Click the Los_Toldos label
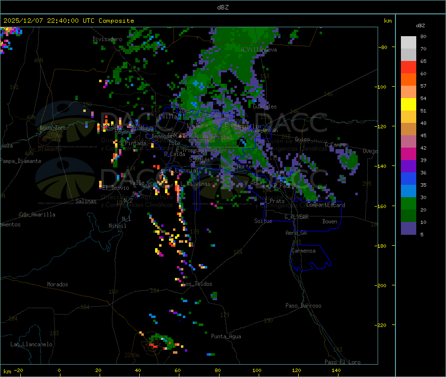This screenshot has height=377, width=446. [x=197, y=284]
